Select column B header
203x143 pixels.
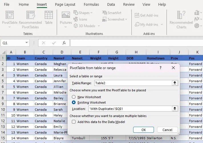point(25,52)
